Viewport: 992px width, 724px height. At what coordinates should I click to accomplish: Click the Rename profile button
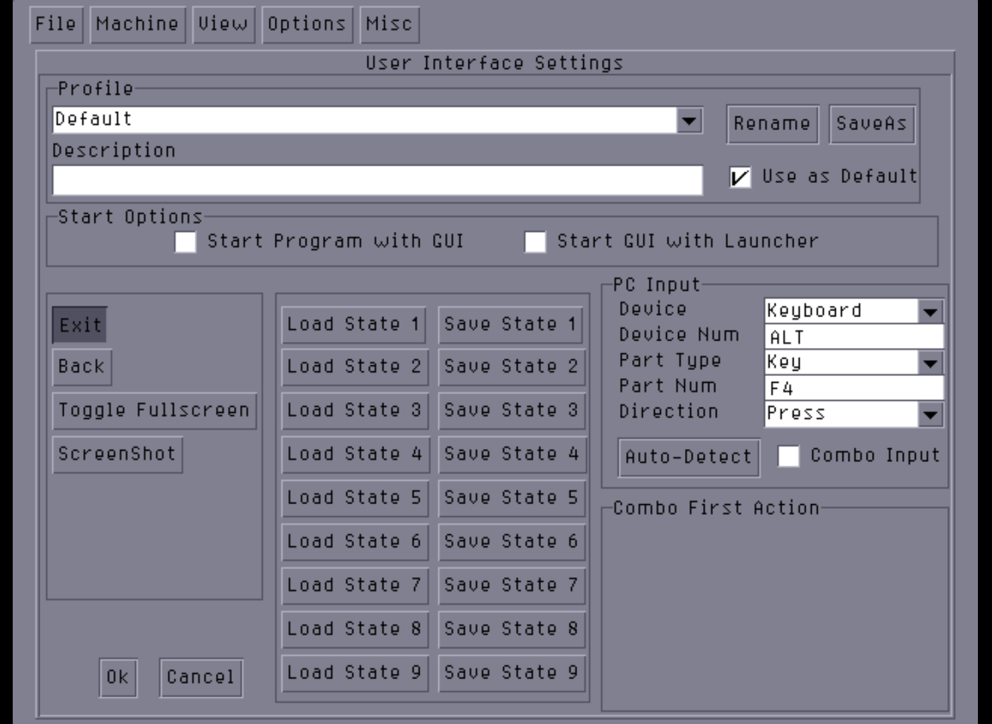pos(772,124)
